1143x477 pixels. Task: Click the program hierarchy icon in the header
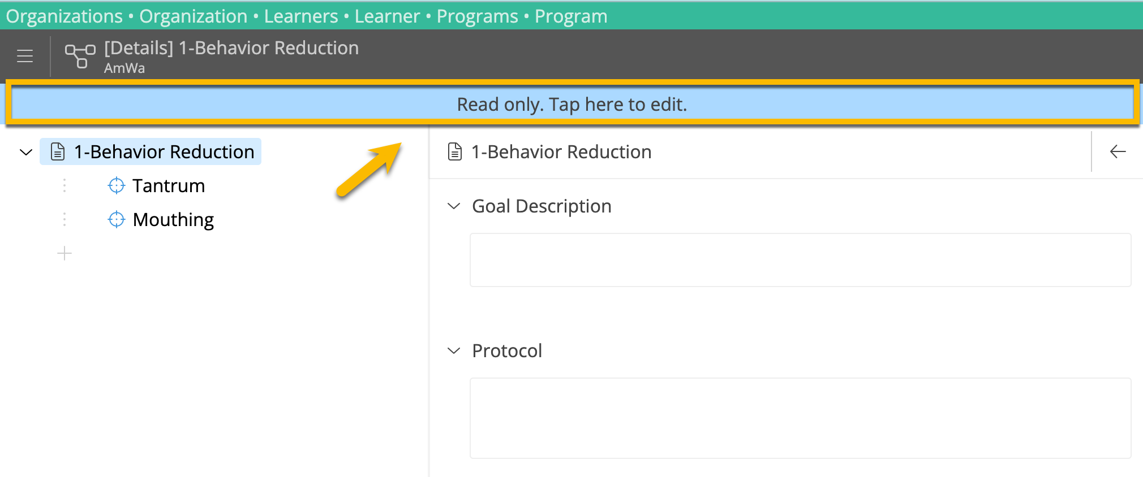click(79, 55)
